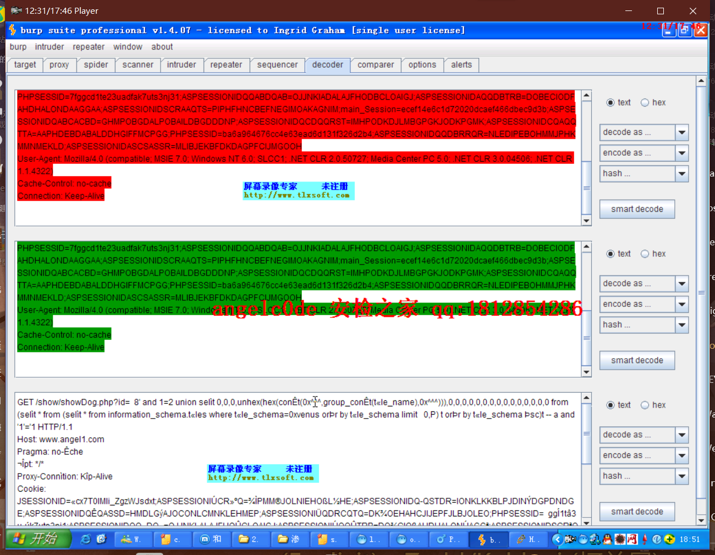Switch to the scanner tab

point(138,65)
